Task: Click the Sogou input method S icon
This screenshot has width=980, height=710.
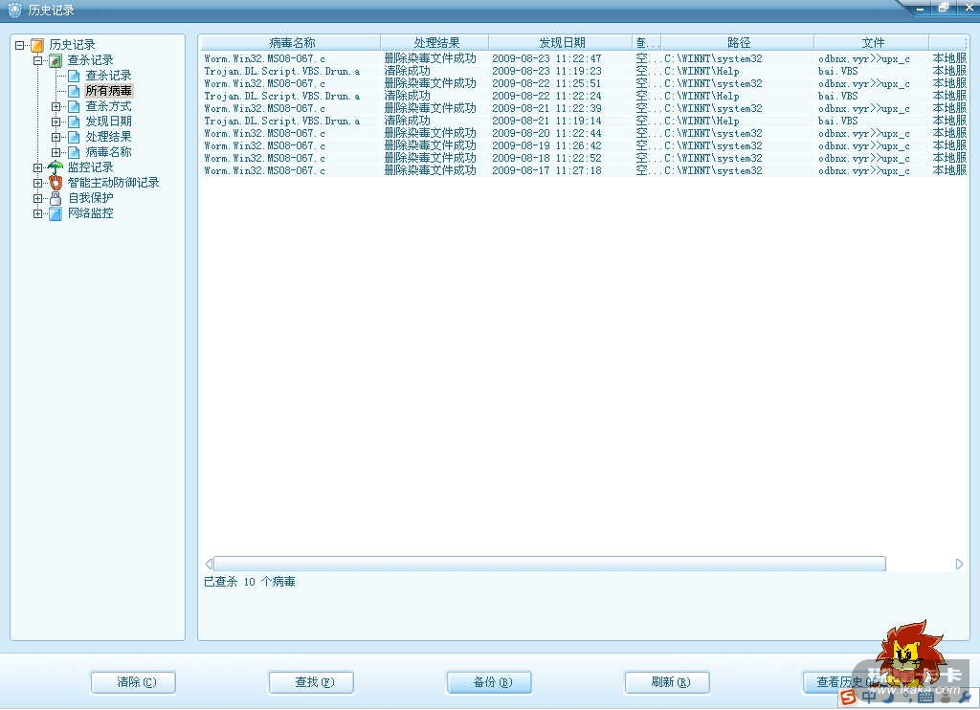Action: tap(848, 697)
